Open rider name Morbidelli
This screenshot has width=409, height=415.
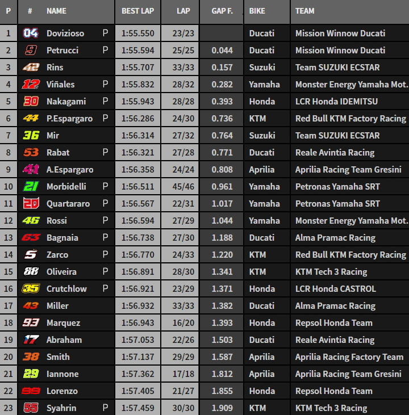point(66,186)
